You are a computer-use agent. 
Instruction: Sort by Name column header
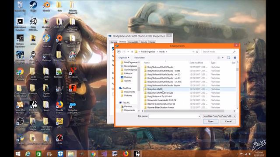click(x=147, y=63)
